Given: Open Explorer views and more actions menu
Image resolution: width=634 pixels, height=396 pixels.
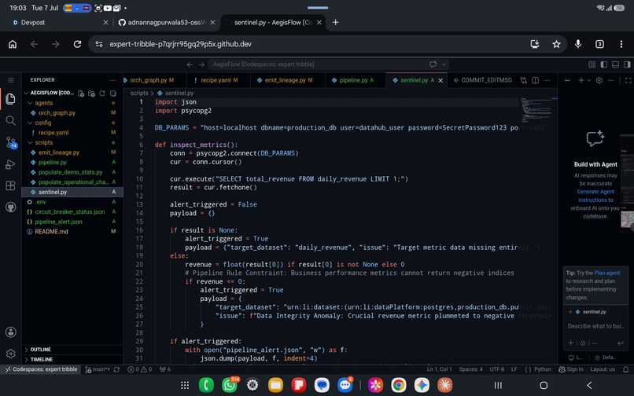Looking at the screenshot, I should [112, 80].
